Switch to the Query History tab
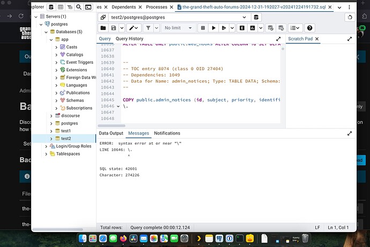This screenshot has height=247, width=370. click(129, 39)
